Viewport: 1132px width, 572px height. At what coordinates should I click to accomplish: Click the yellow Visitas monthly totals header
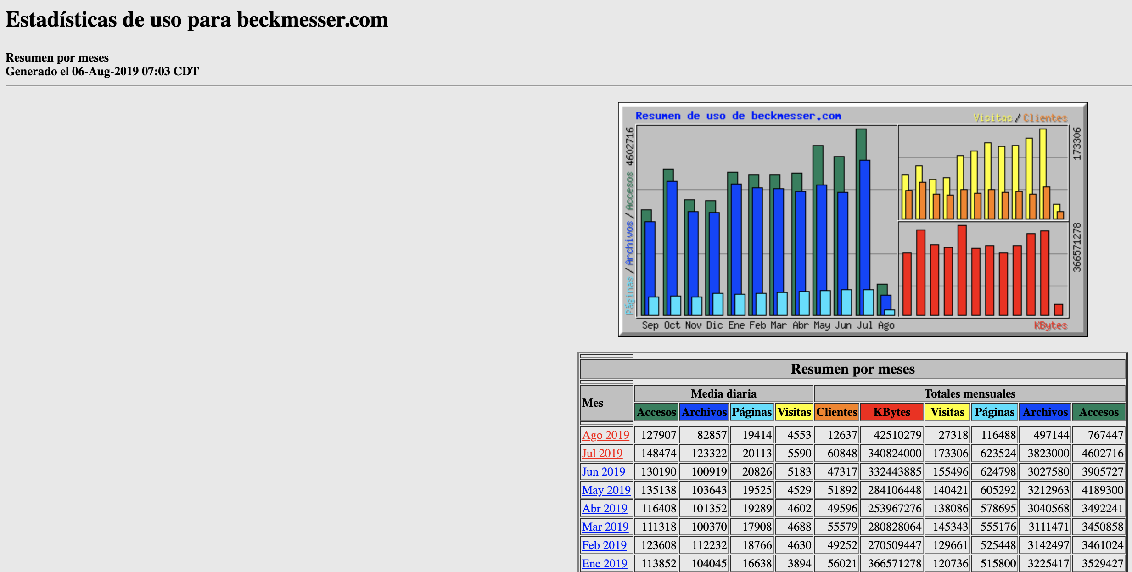[x=947, y=412]
